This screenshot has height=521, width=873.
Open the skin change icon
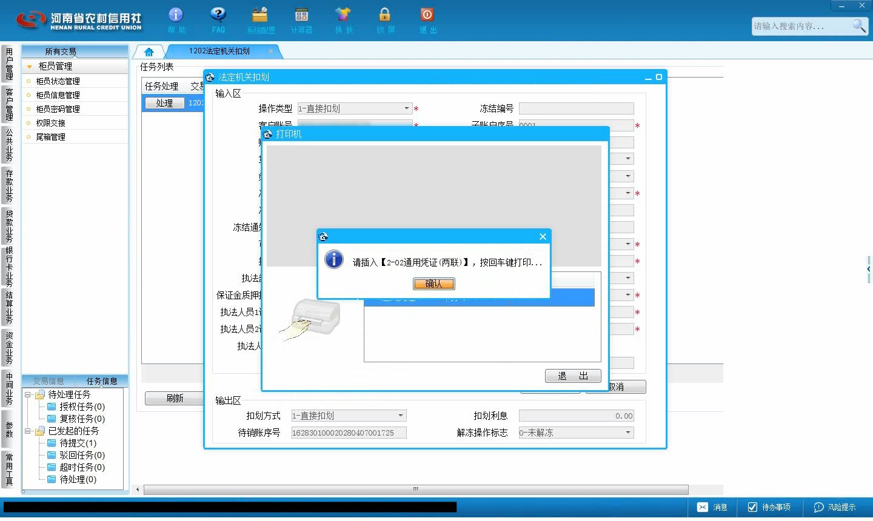click(343, 20)
